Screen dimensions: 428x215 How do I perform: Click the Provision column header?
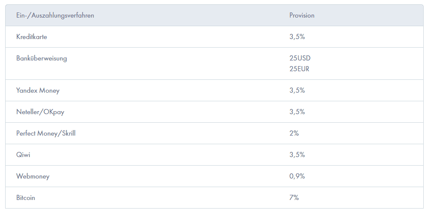302,15
